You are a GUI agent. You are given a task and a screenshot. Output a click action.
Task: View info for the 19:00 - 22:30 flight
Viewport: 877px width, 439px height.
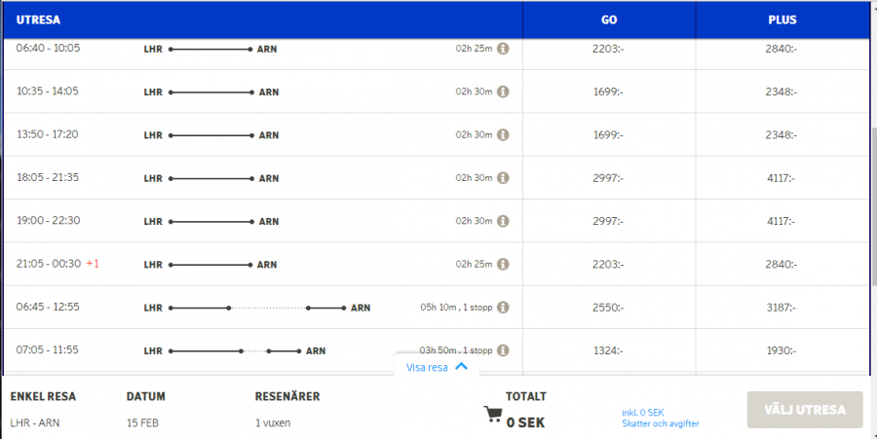pos(504,221)
